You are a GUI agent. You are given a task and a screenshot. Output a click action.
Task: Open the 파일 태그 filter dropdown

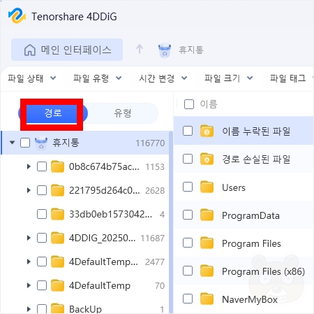click(292, 78)
